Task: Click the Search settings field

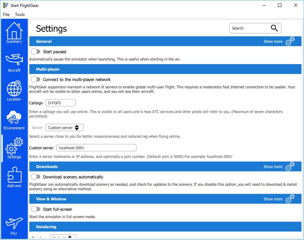Action: coord(255,28)
